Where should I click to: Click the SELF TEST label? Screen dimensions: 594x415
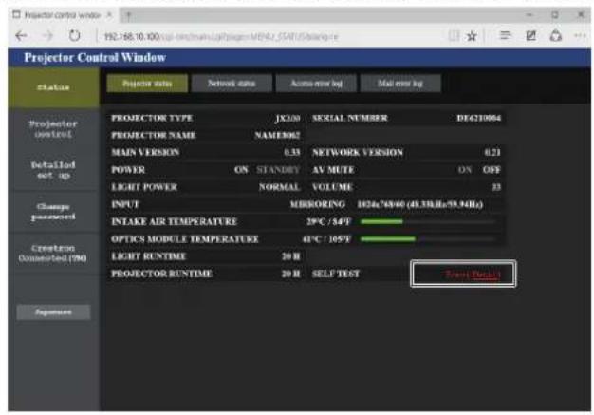pyautogui.click(x=336, y=274)
